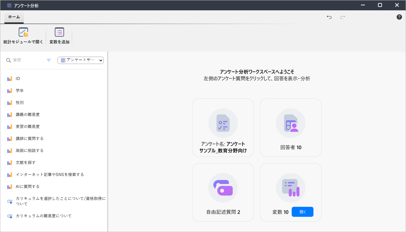Click the redo arrow icon
Viewport: 406px width, 232px height.
pos(342,17)
